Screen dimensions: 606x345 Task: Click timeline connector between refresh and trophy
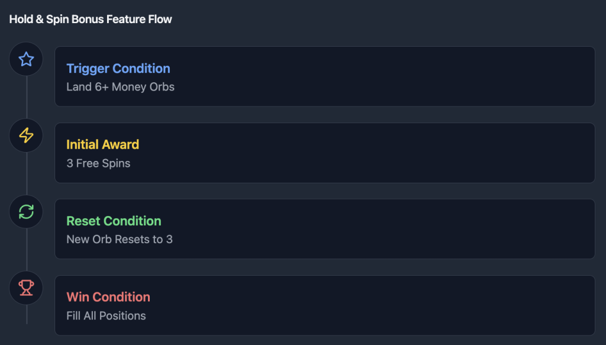click(x=26, y=250)
